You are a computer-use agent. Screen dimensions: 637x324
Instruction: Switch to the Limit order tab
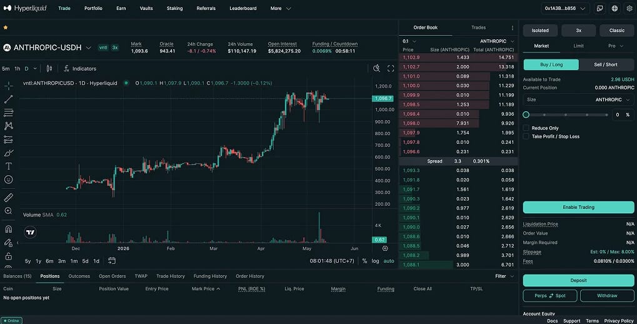coord(578,46)
